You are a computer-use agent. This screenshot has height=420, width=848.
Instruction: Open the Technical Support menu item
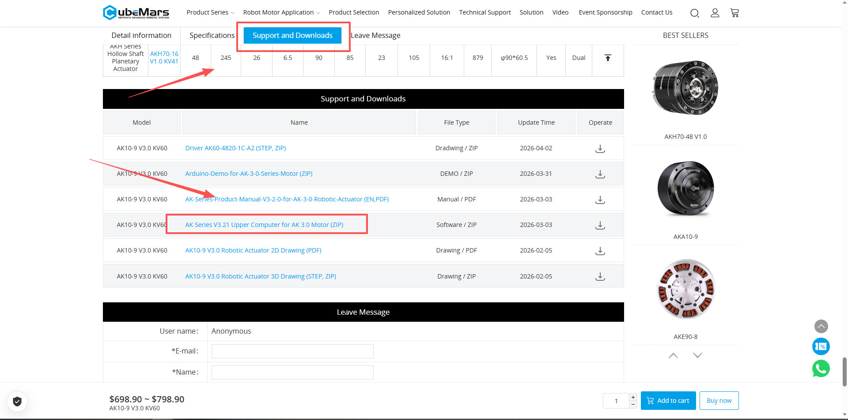coord(485,12)
